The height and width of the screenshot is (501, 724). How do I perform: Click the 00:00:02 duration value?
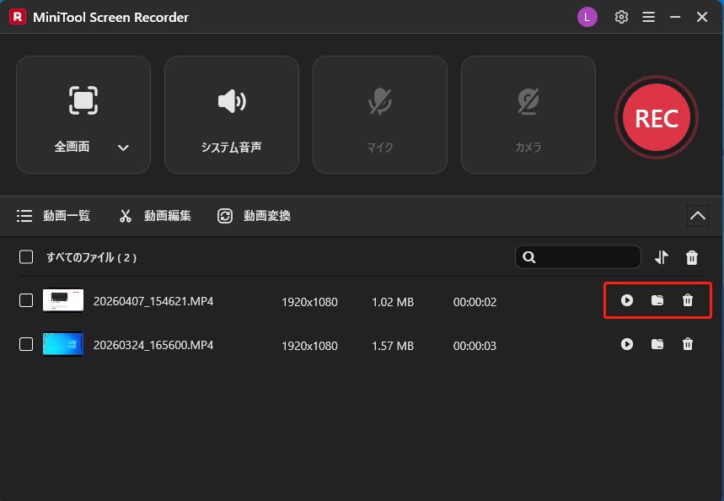coord(475,302)
